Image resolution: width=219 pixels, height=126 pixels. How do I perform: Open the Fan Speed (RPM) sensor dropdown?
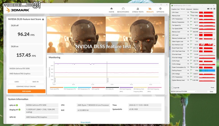[x=188, y=29]
